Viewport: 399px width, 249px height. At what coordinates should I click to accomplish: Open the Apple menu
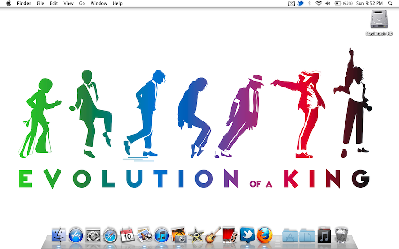click(x=8, y=3)
